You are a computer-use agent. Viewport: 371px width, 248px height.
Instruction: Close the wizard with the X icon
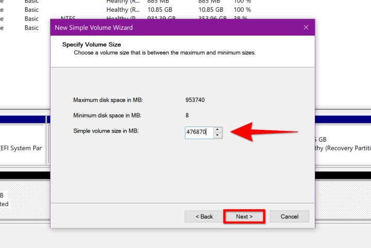[x=306, y=27]
